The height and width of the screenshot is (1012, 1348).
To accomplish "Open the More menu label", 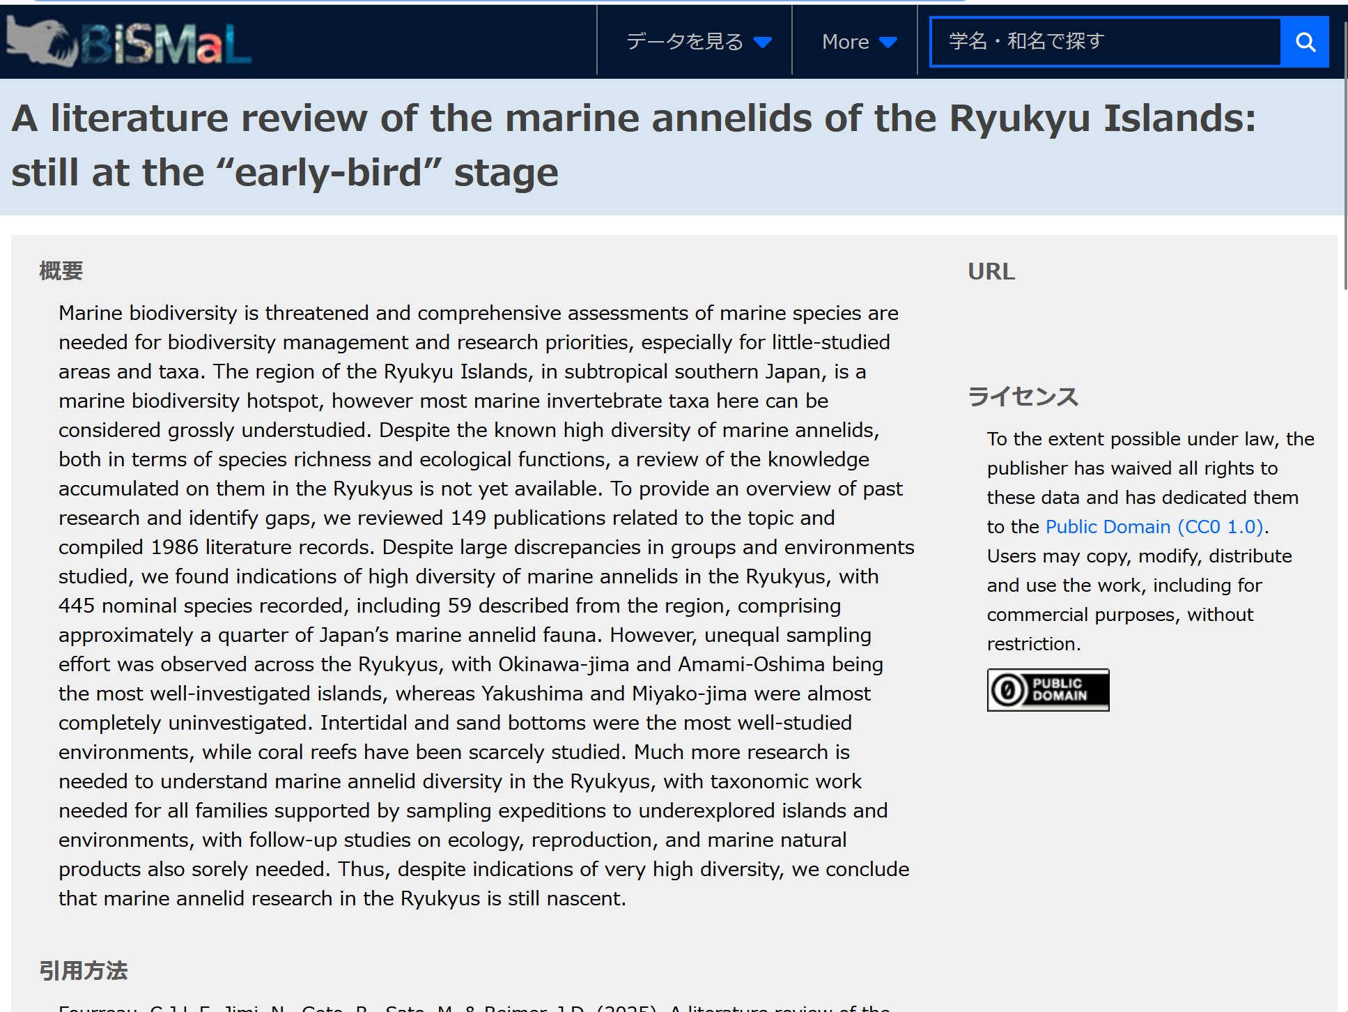I will point(845,42).
